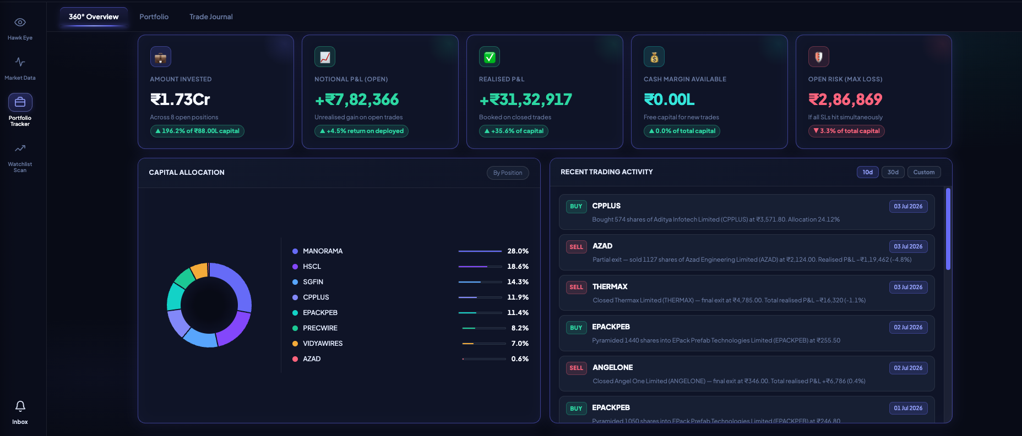Click the 3.3% of total capital badge

coord(846,131)
